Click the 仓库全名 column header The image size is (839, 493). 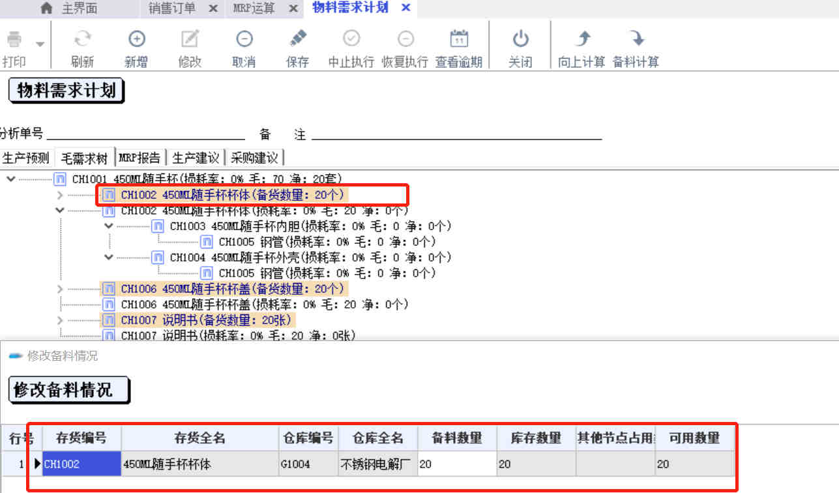(x=378, y=438)
